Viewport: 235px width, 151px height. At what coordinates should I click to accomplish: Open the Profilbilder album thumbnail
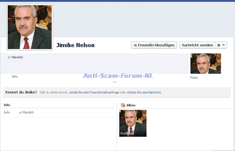pos(133,121)
